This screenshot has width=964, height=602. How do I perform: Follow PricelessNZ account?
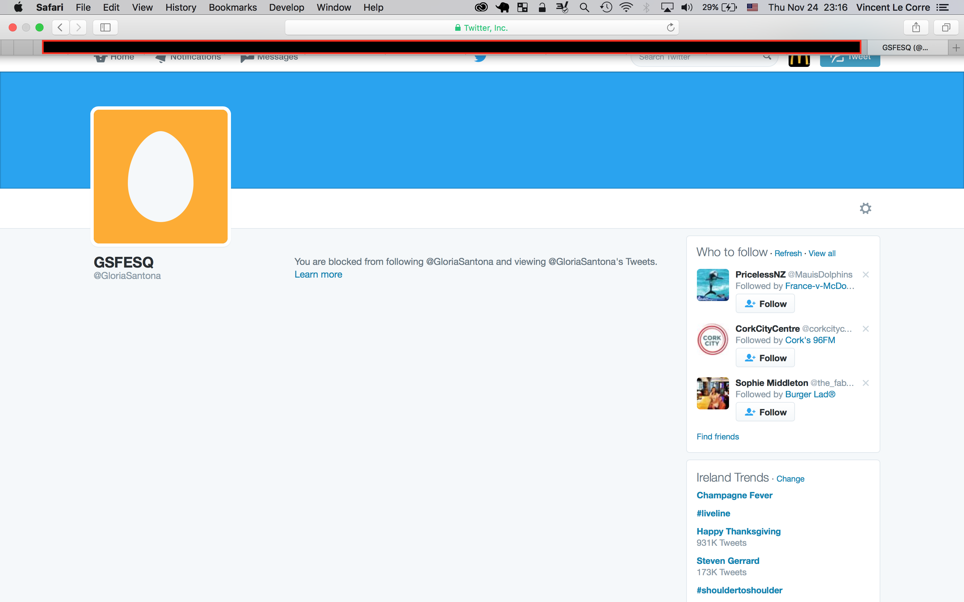click(765, 304)
